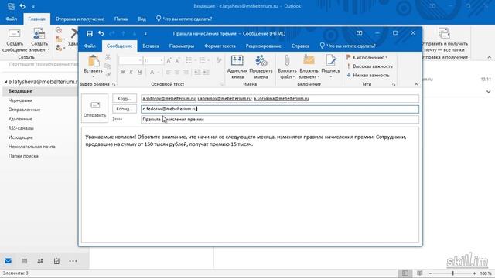Click the Decrease font size icon
This screenshot has width=495, height=278.
click(177, 60)
